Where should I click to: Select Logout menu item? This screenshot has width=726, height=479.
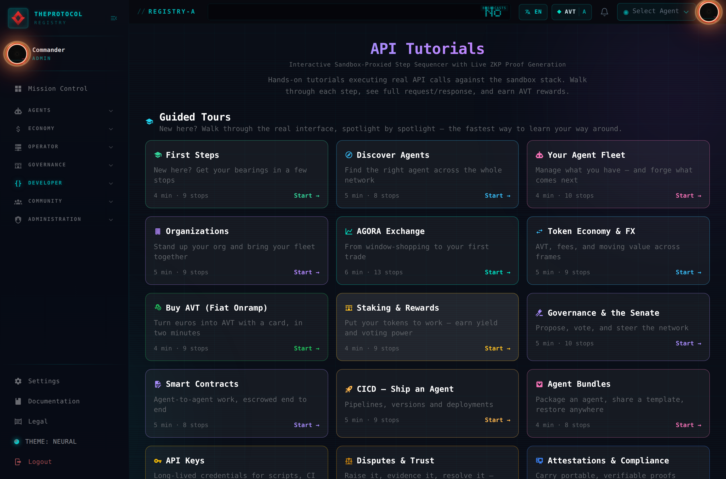pyautogui.click(x=64, y=462)
